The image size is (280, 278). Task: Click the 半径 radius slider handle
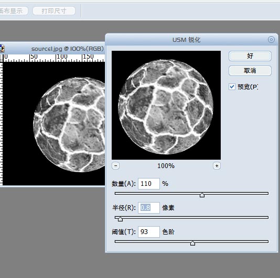[121, 219]
